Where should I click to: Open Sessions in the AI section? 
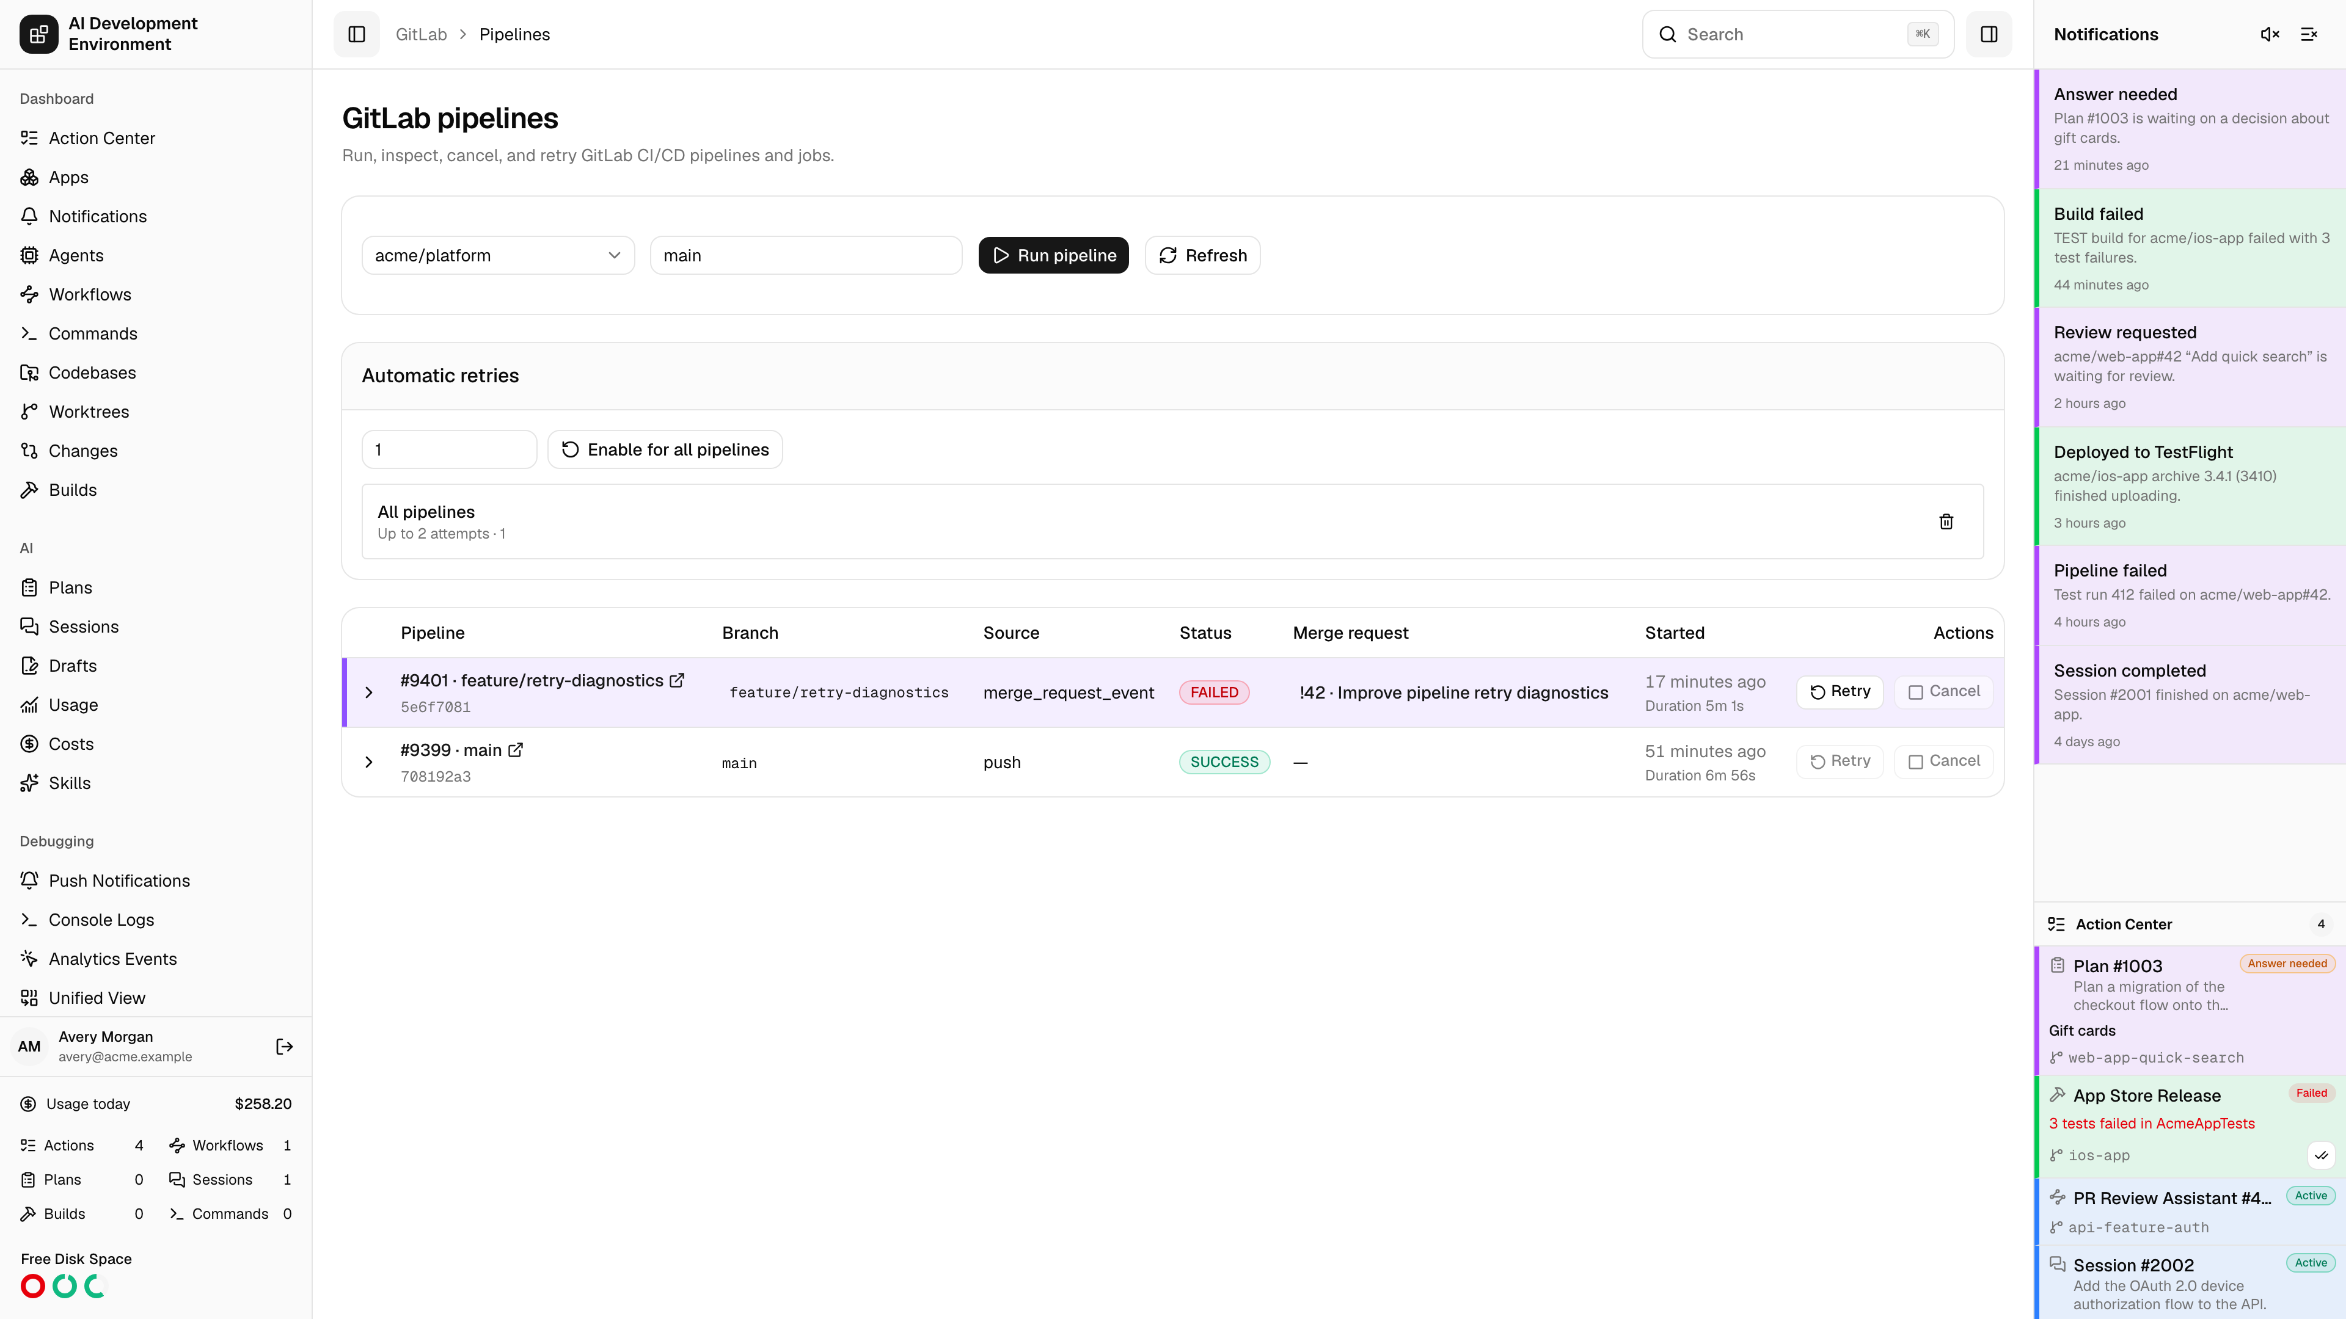click(x=156, y=627)
